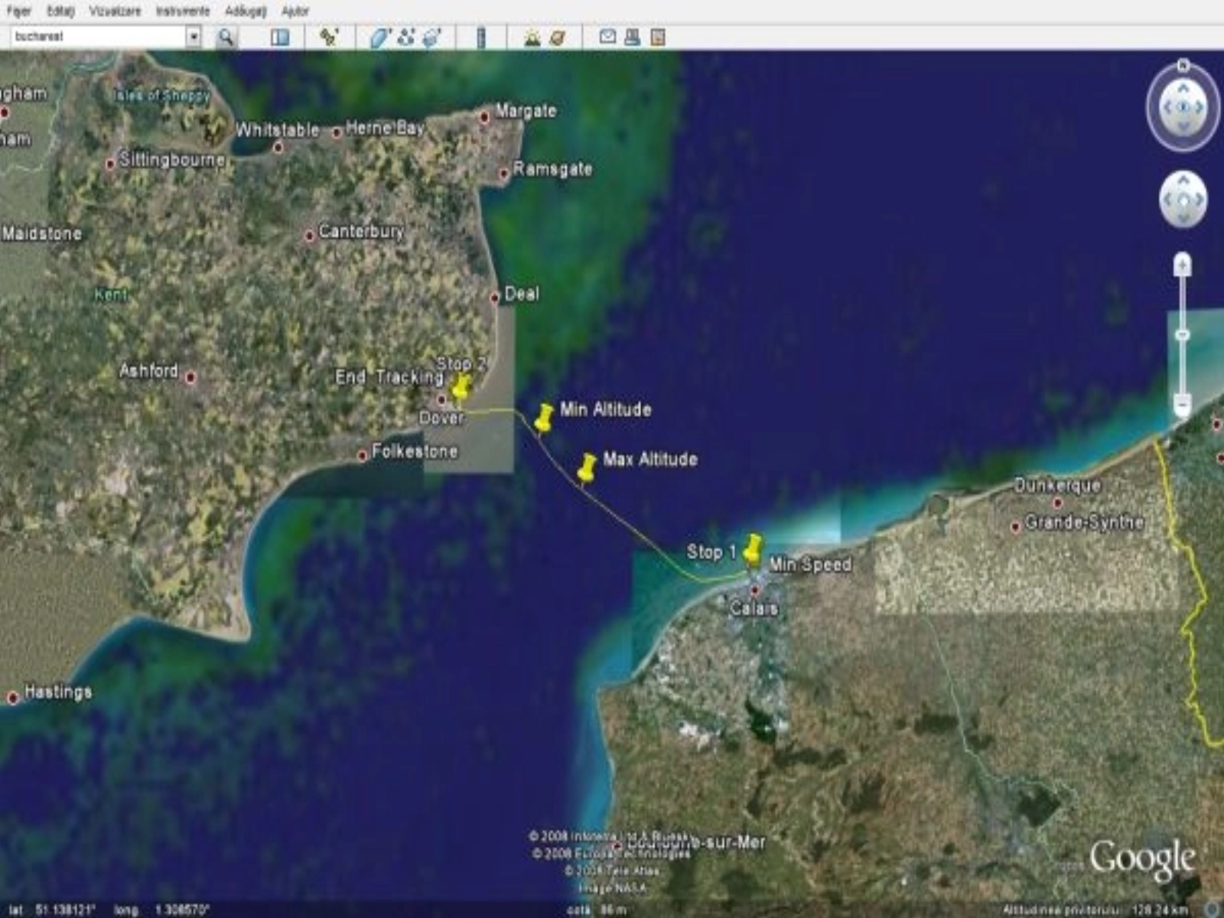Click the zoom out minus button
The image size is (1224, 918).
coord(1183,403)
